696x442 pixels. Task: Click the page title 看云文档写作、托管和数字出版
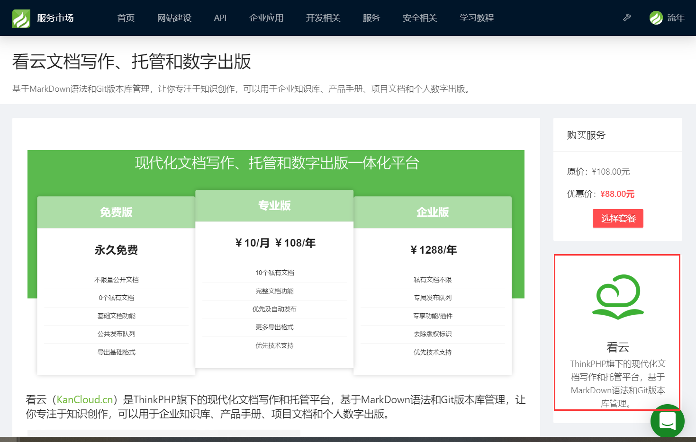pos(132,62)
